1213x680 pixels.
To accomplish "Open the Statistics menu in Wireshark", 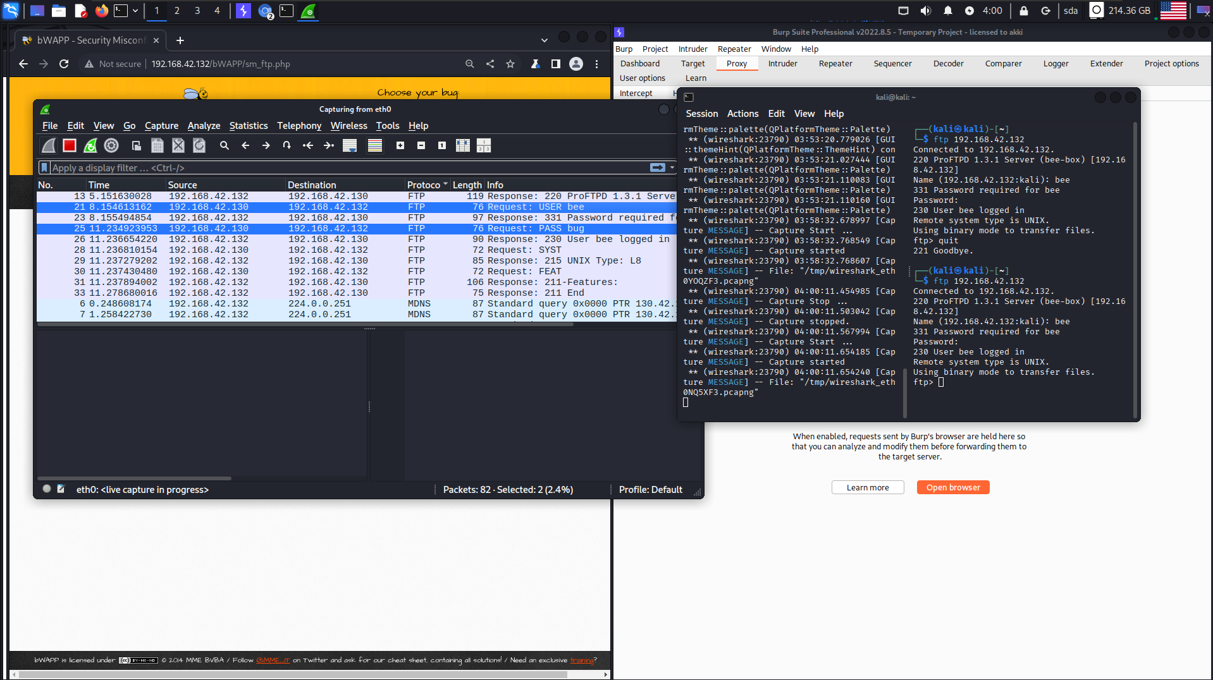I will pos(248,126).
